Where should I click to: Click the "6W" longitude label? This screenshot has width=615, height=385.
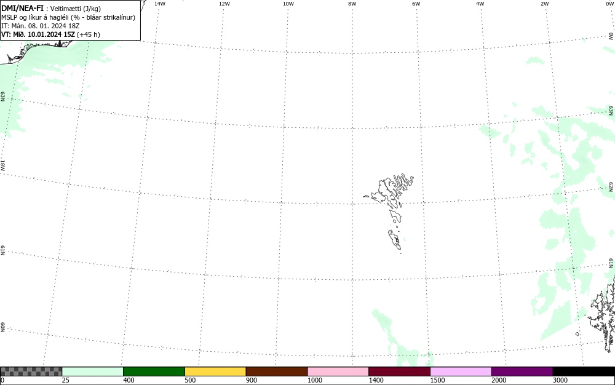tap(416, 4)
